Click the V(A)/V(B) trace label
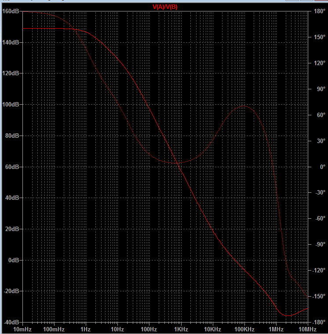This screenshot has width=328, height=334. (x=165, y=7)
